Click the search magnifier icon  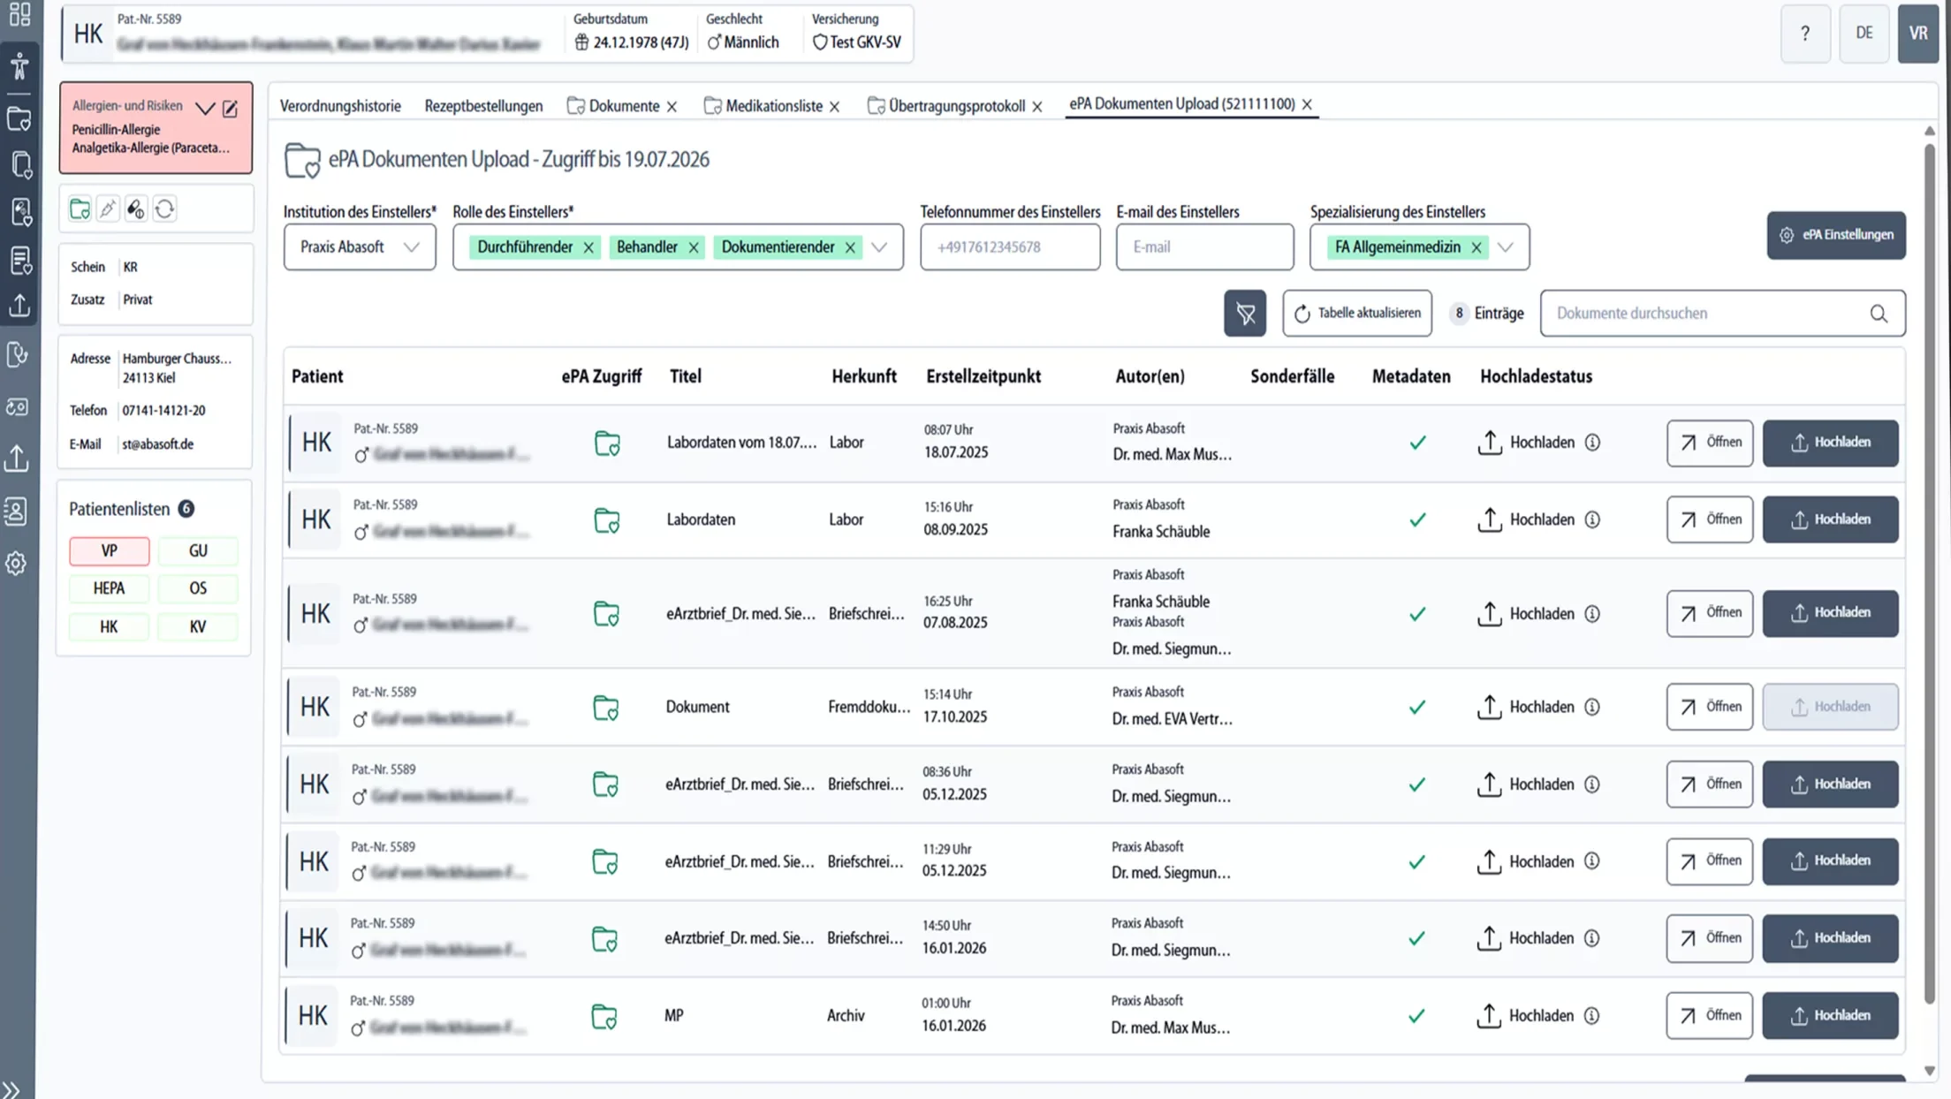tap(1879, 314)
